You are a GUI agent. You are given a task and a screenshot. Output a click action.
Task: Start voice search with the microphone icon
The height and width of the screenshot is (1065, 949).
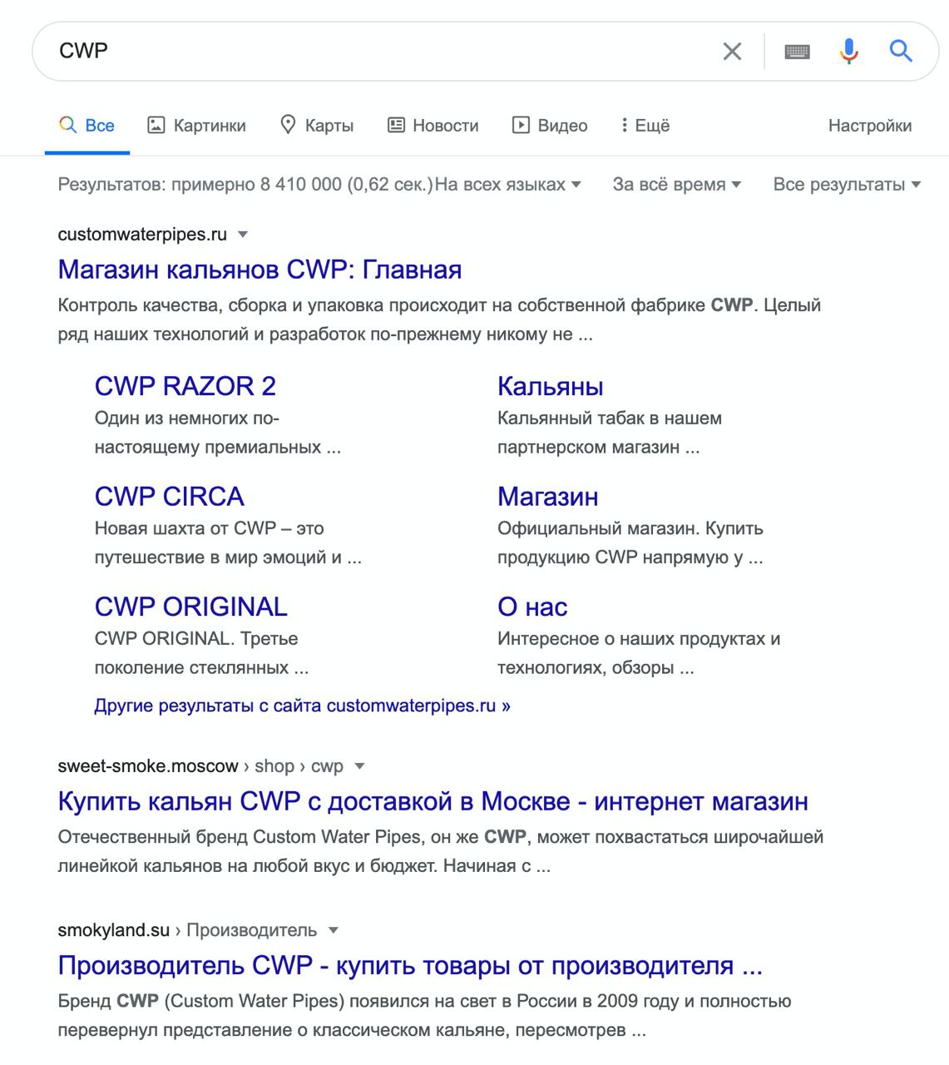click(x=848, y=52)
